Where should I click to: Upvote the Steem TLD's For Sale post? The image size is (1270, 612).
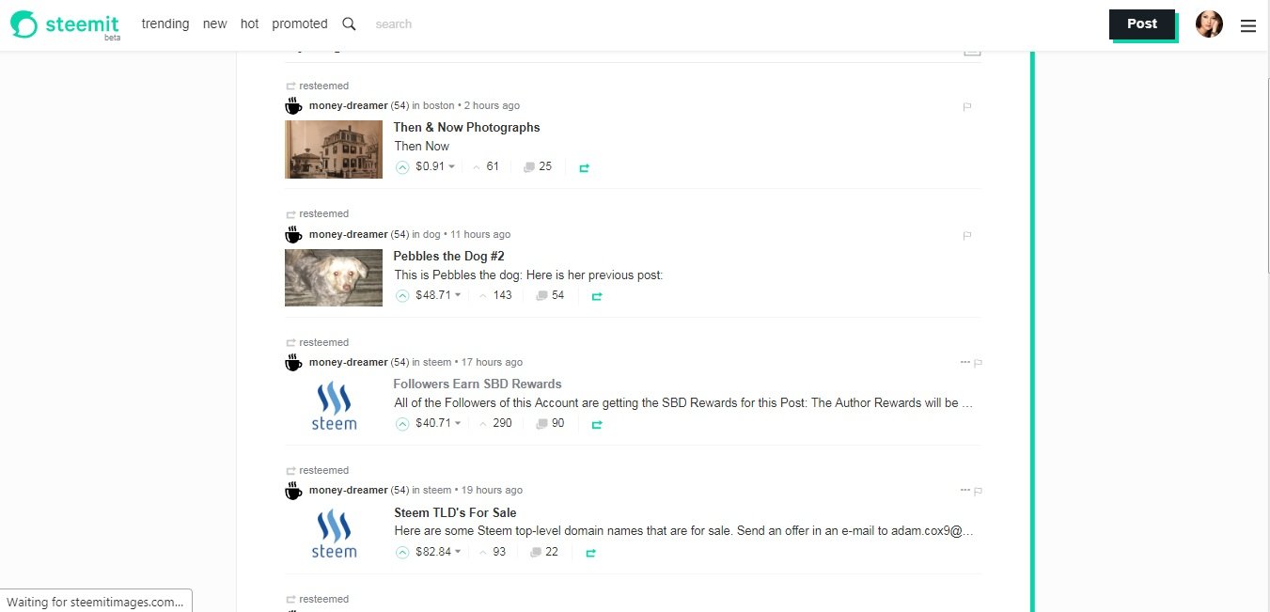coord(402,553)
